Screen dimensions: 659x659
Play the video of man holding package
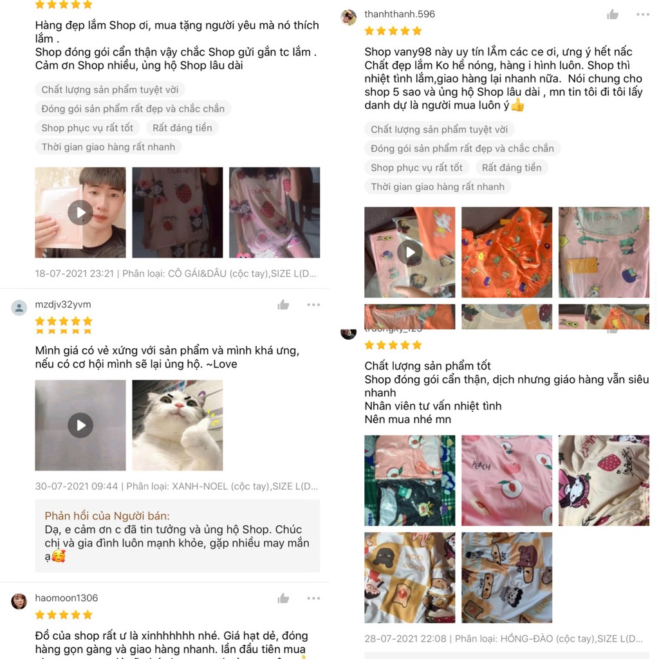pos(80,212)
